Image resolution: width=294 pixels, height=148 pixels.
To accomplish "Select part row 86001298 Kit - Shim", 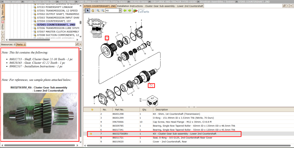I will point(189,114).
